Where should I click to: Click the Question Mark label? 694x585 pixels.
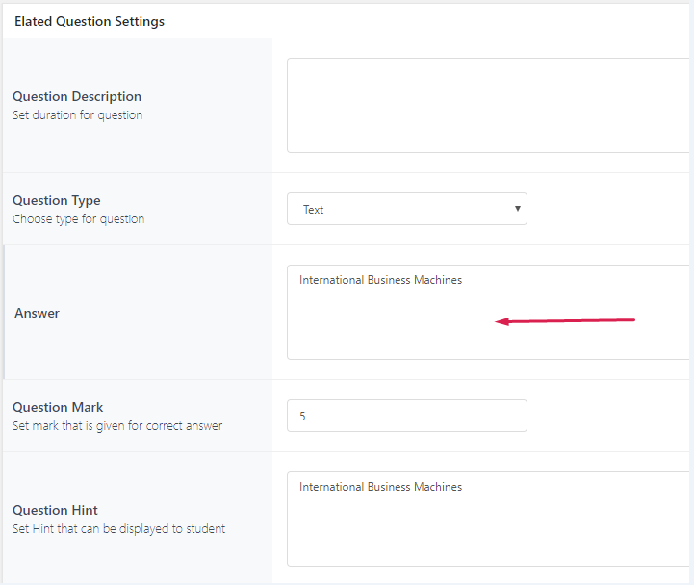[58, 407]
